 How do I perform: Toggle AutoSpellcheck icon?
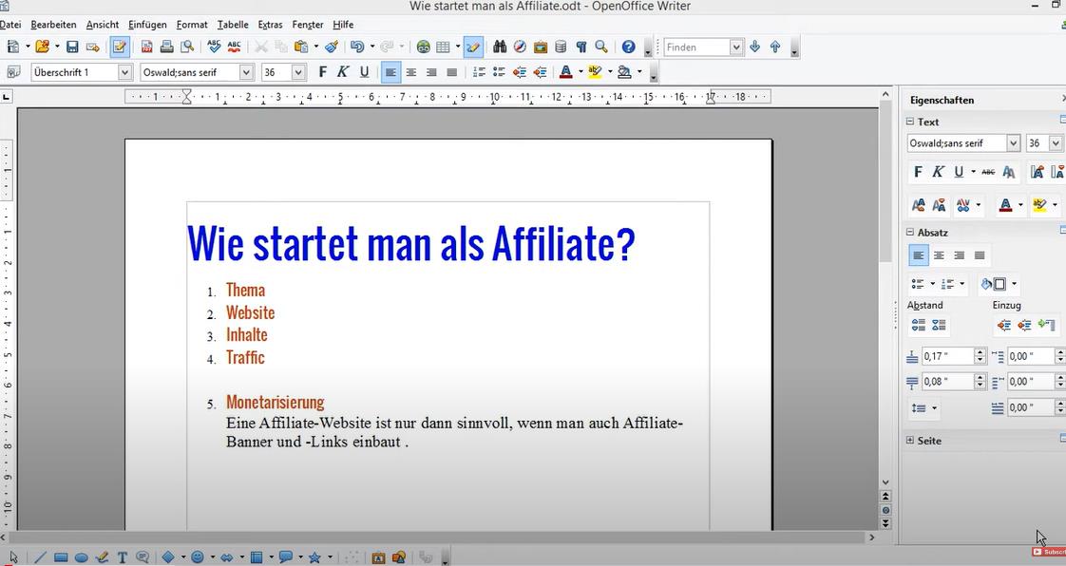(235, 47)
